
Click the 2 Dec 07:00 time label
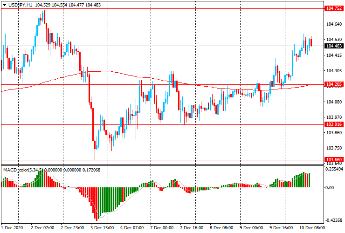tap(42, 228)
